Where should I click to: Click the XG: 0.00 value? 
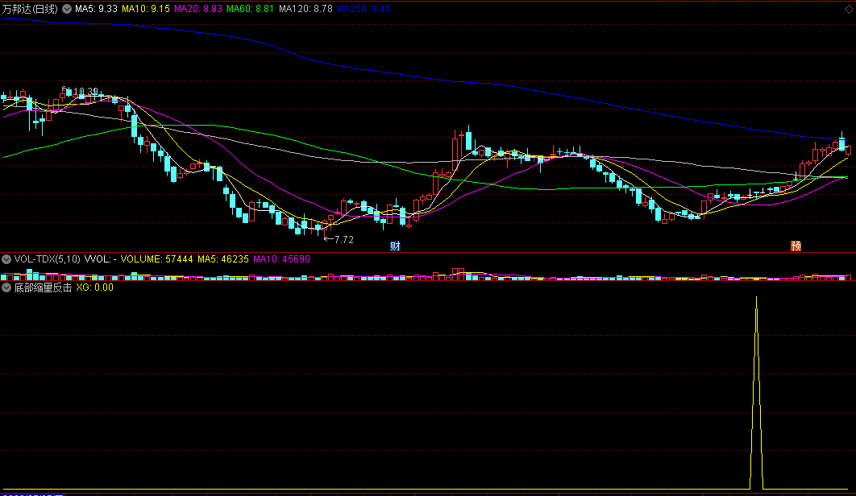[x=95, y=287]
